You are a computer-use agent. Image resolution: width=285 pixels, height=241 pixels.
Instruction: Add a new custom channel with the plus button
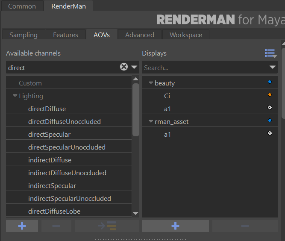point(22,226)
